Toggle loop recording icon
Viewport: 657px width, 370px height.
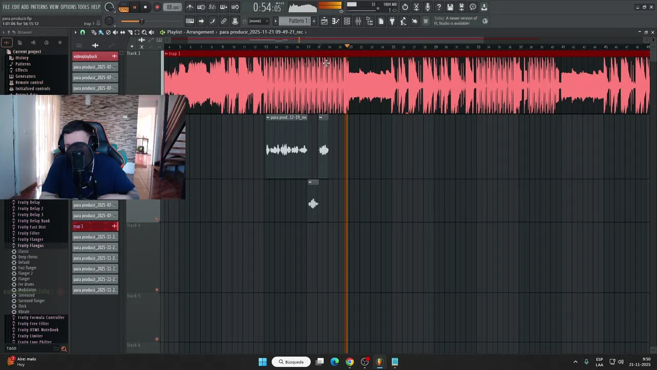pos(235,7)
